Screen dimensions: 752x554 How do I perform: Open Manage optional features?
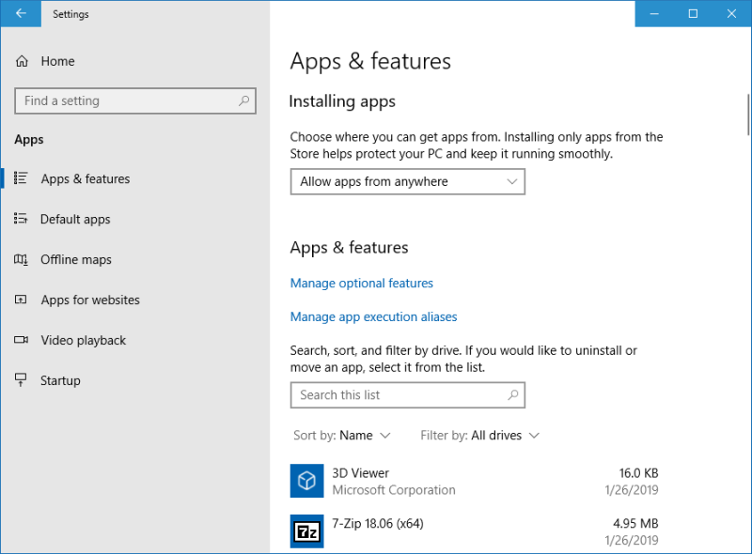coord(361,283)
